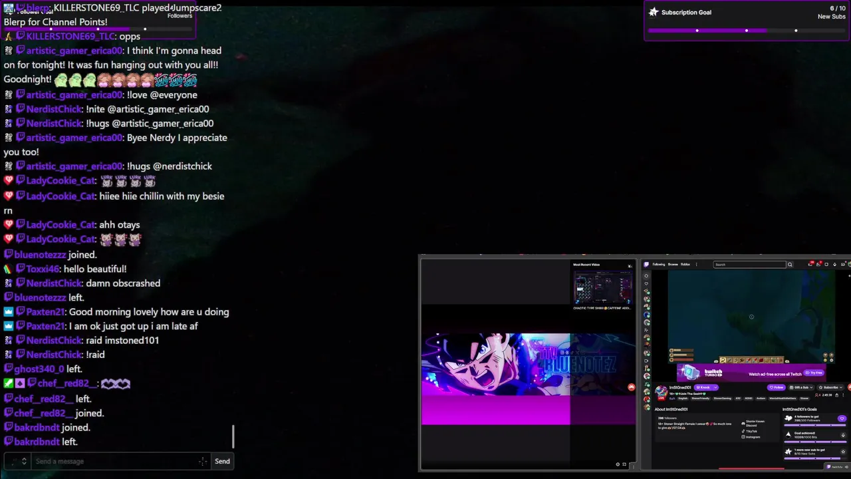Close the Most Recent Video panel
Viewport: 851px width, 479px height.
630,266
